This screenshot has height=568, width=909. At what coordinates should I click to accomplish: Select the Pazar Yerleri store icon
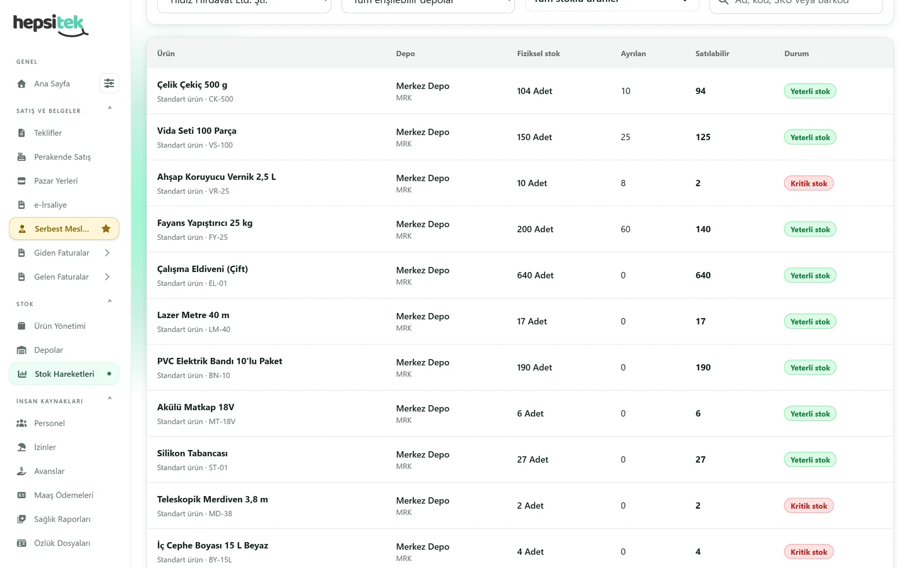[x=21, y=180]
